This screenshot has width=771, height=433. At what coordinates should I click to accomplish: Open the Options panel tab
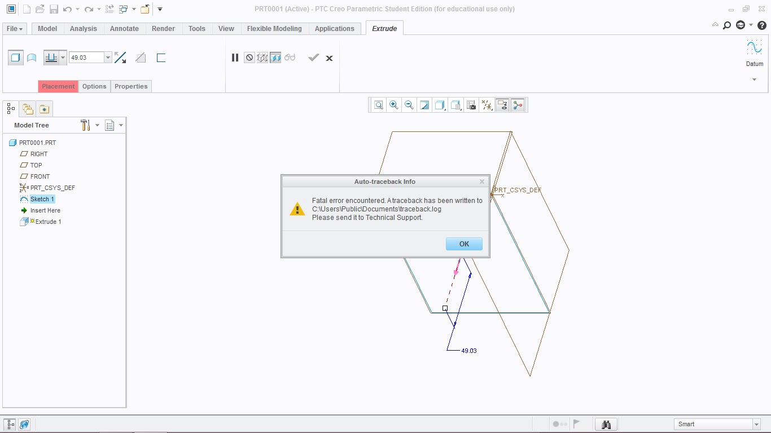tap(94, 86)
